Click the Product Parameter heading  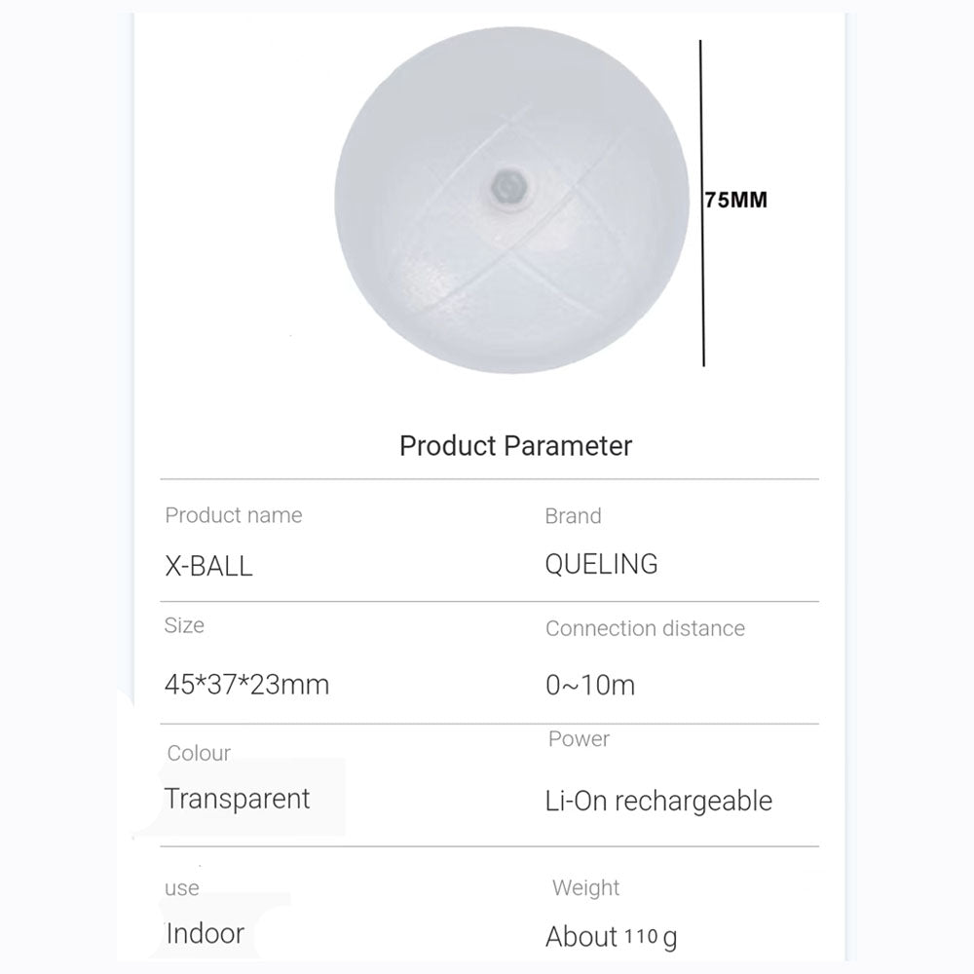[515, 446]
